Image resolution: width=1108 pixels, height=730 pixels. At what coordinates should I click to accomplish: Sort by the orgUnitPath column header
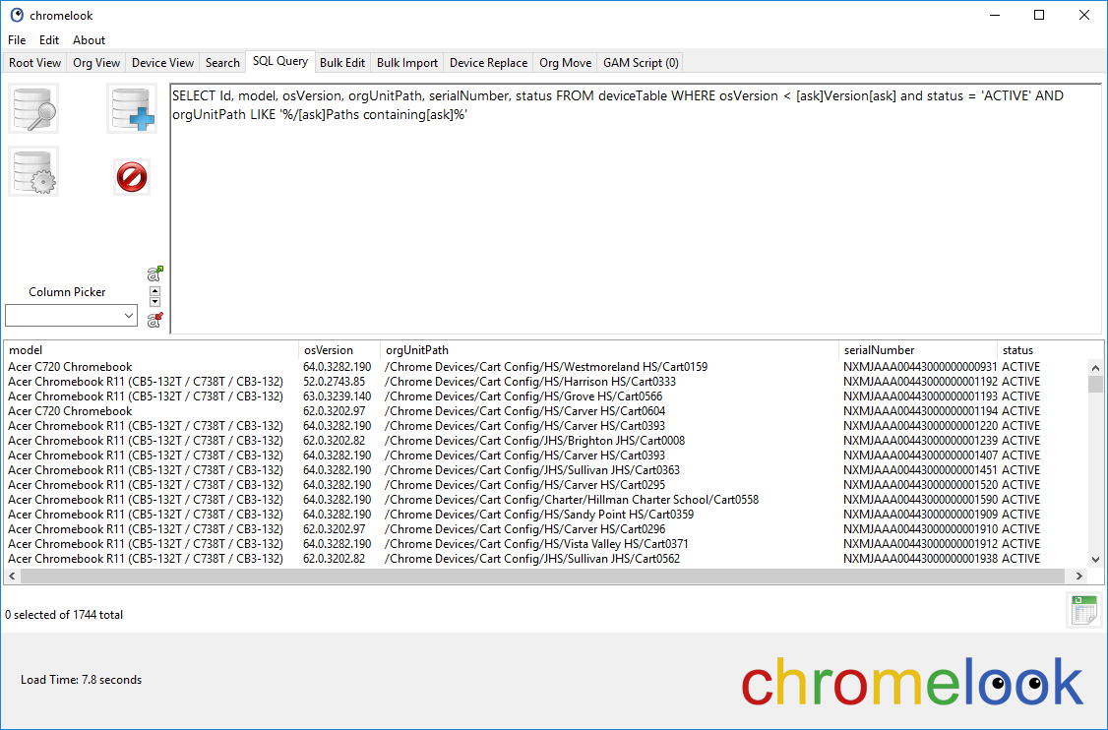(609, 350)
